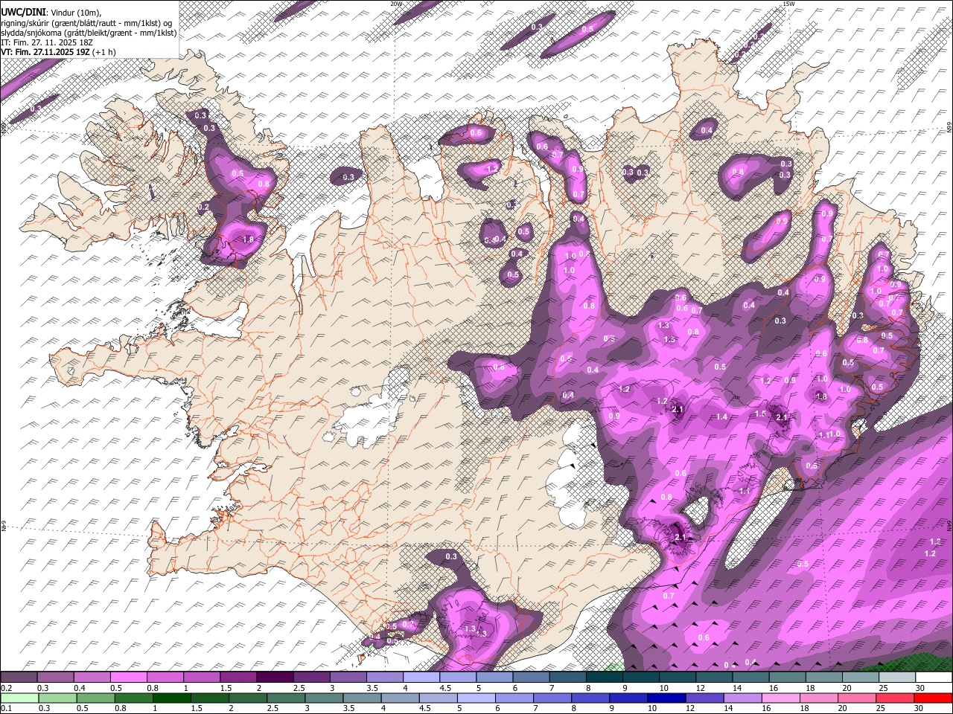
Task: Select the 'IT: Fim. 27. 11. 2025 18Z' line
Action: point(48,43)
